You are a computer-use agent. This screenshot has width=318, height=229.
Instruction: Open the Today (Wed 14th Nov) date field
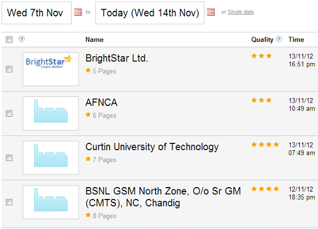(150, 13)
